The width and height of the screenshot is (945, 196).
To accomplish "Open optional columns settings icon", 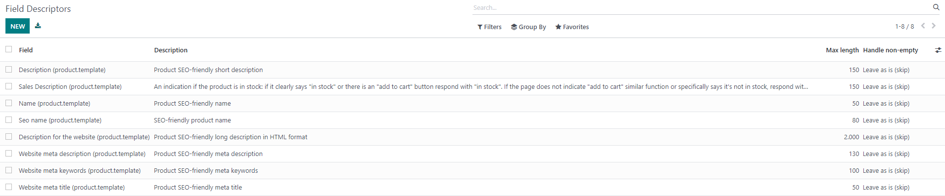I will tap(938, 50).
